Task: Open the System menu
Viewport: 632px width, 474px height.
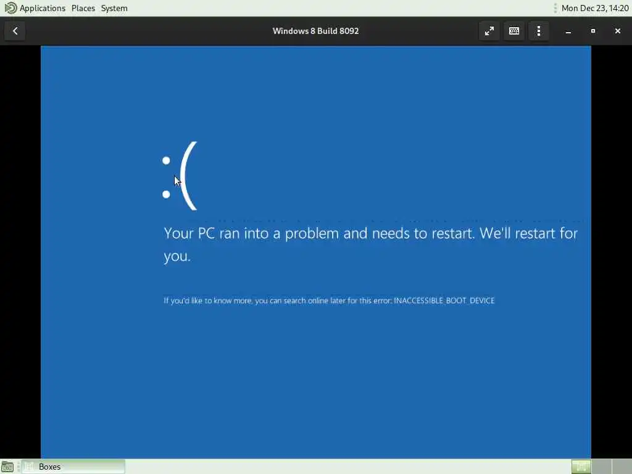Action: click(114, 8)
